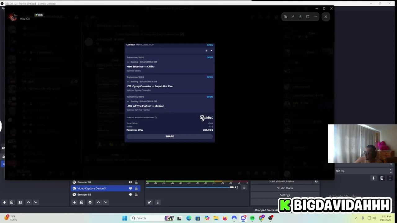Download the previewed bet slip image
The image size is (397, 223).
click(x=300, y=17)
